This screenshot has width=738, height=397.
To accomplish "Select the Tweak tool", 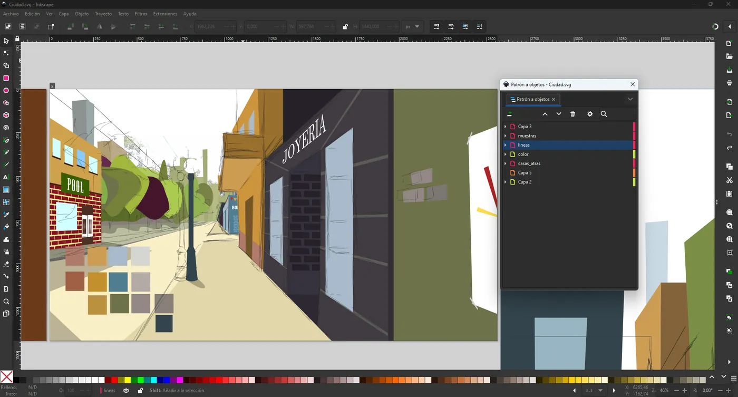I will point(6,239).
